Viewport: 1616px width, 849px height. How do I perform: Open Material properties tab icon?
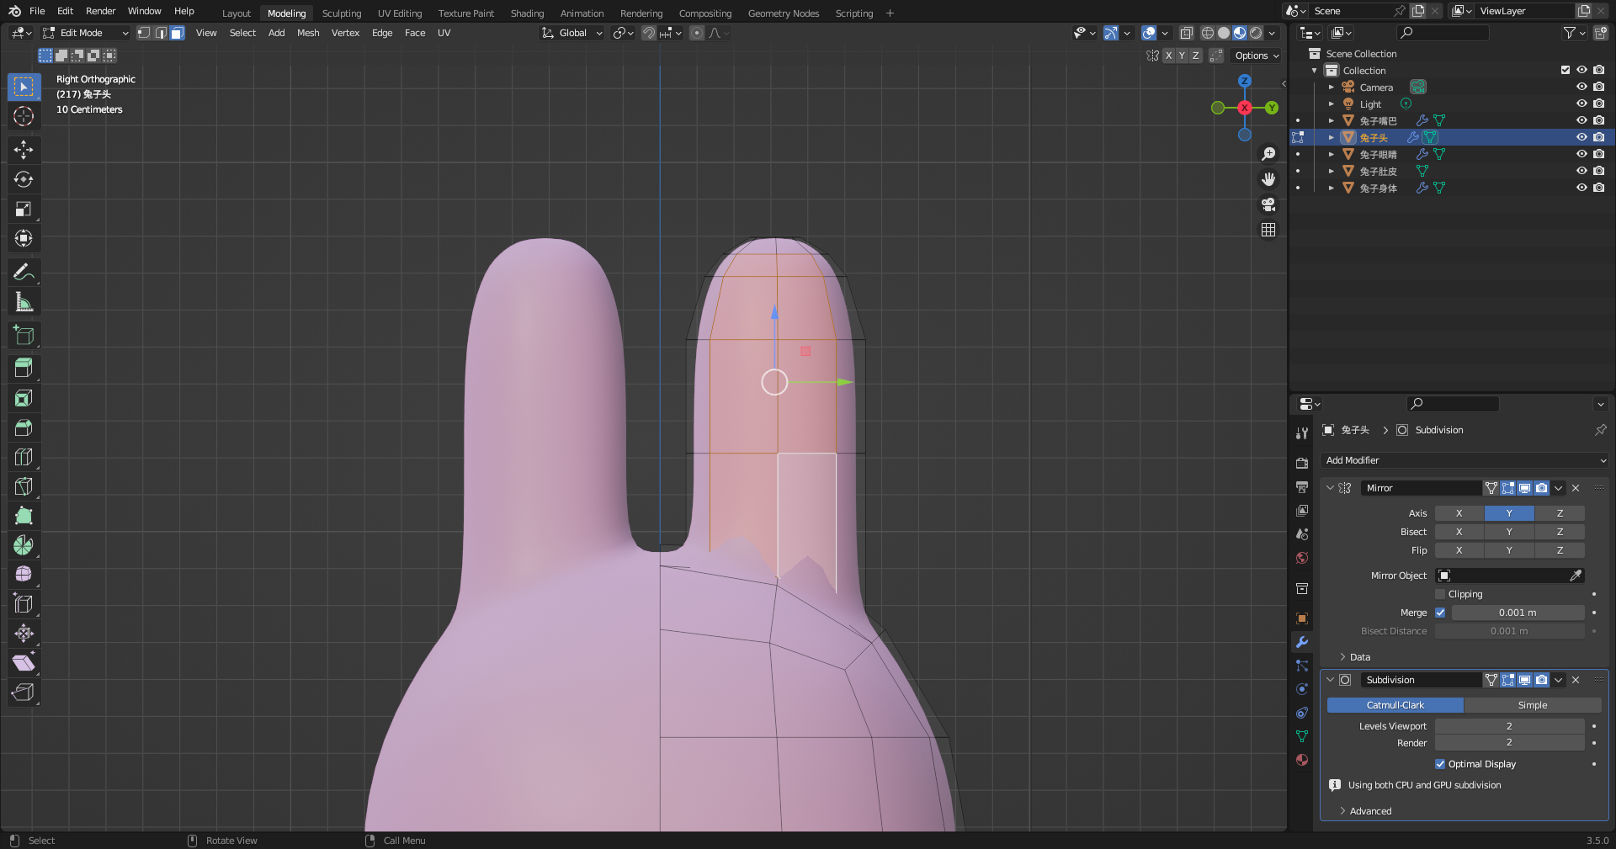tap(1302, 760)
